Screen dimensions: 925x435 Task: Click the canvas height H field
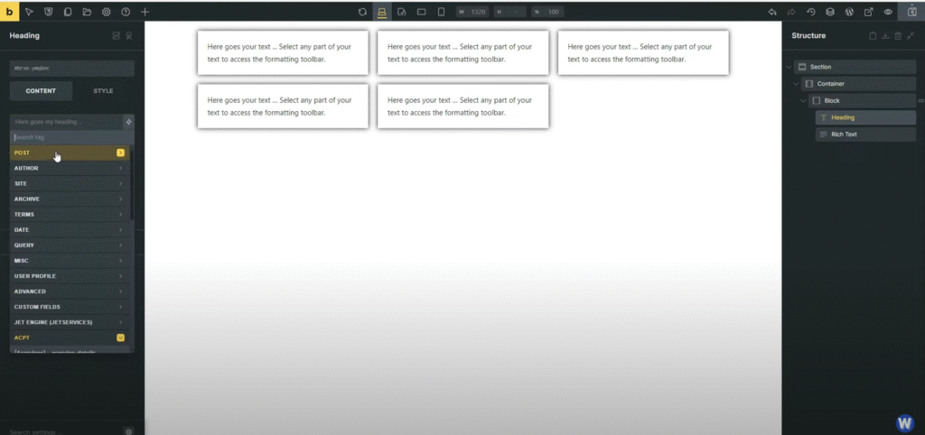pos(509,12)
